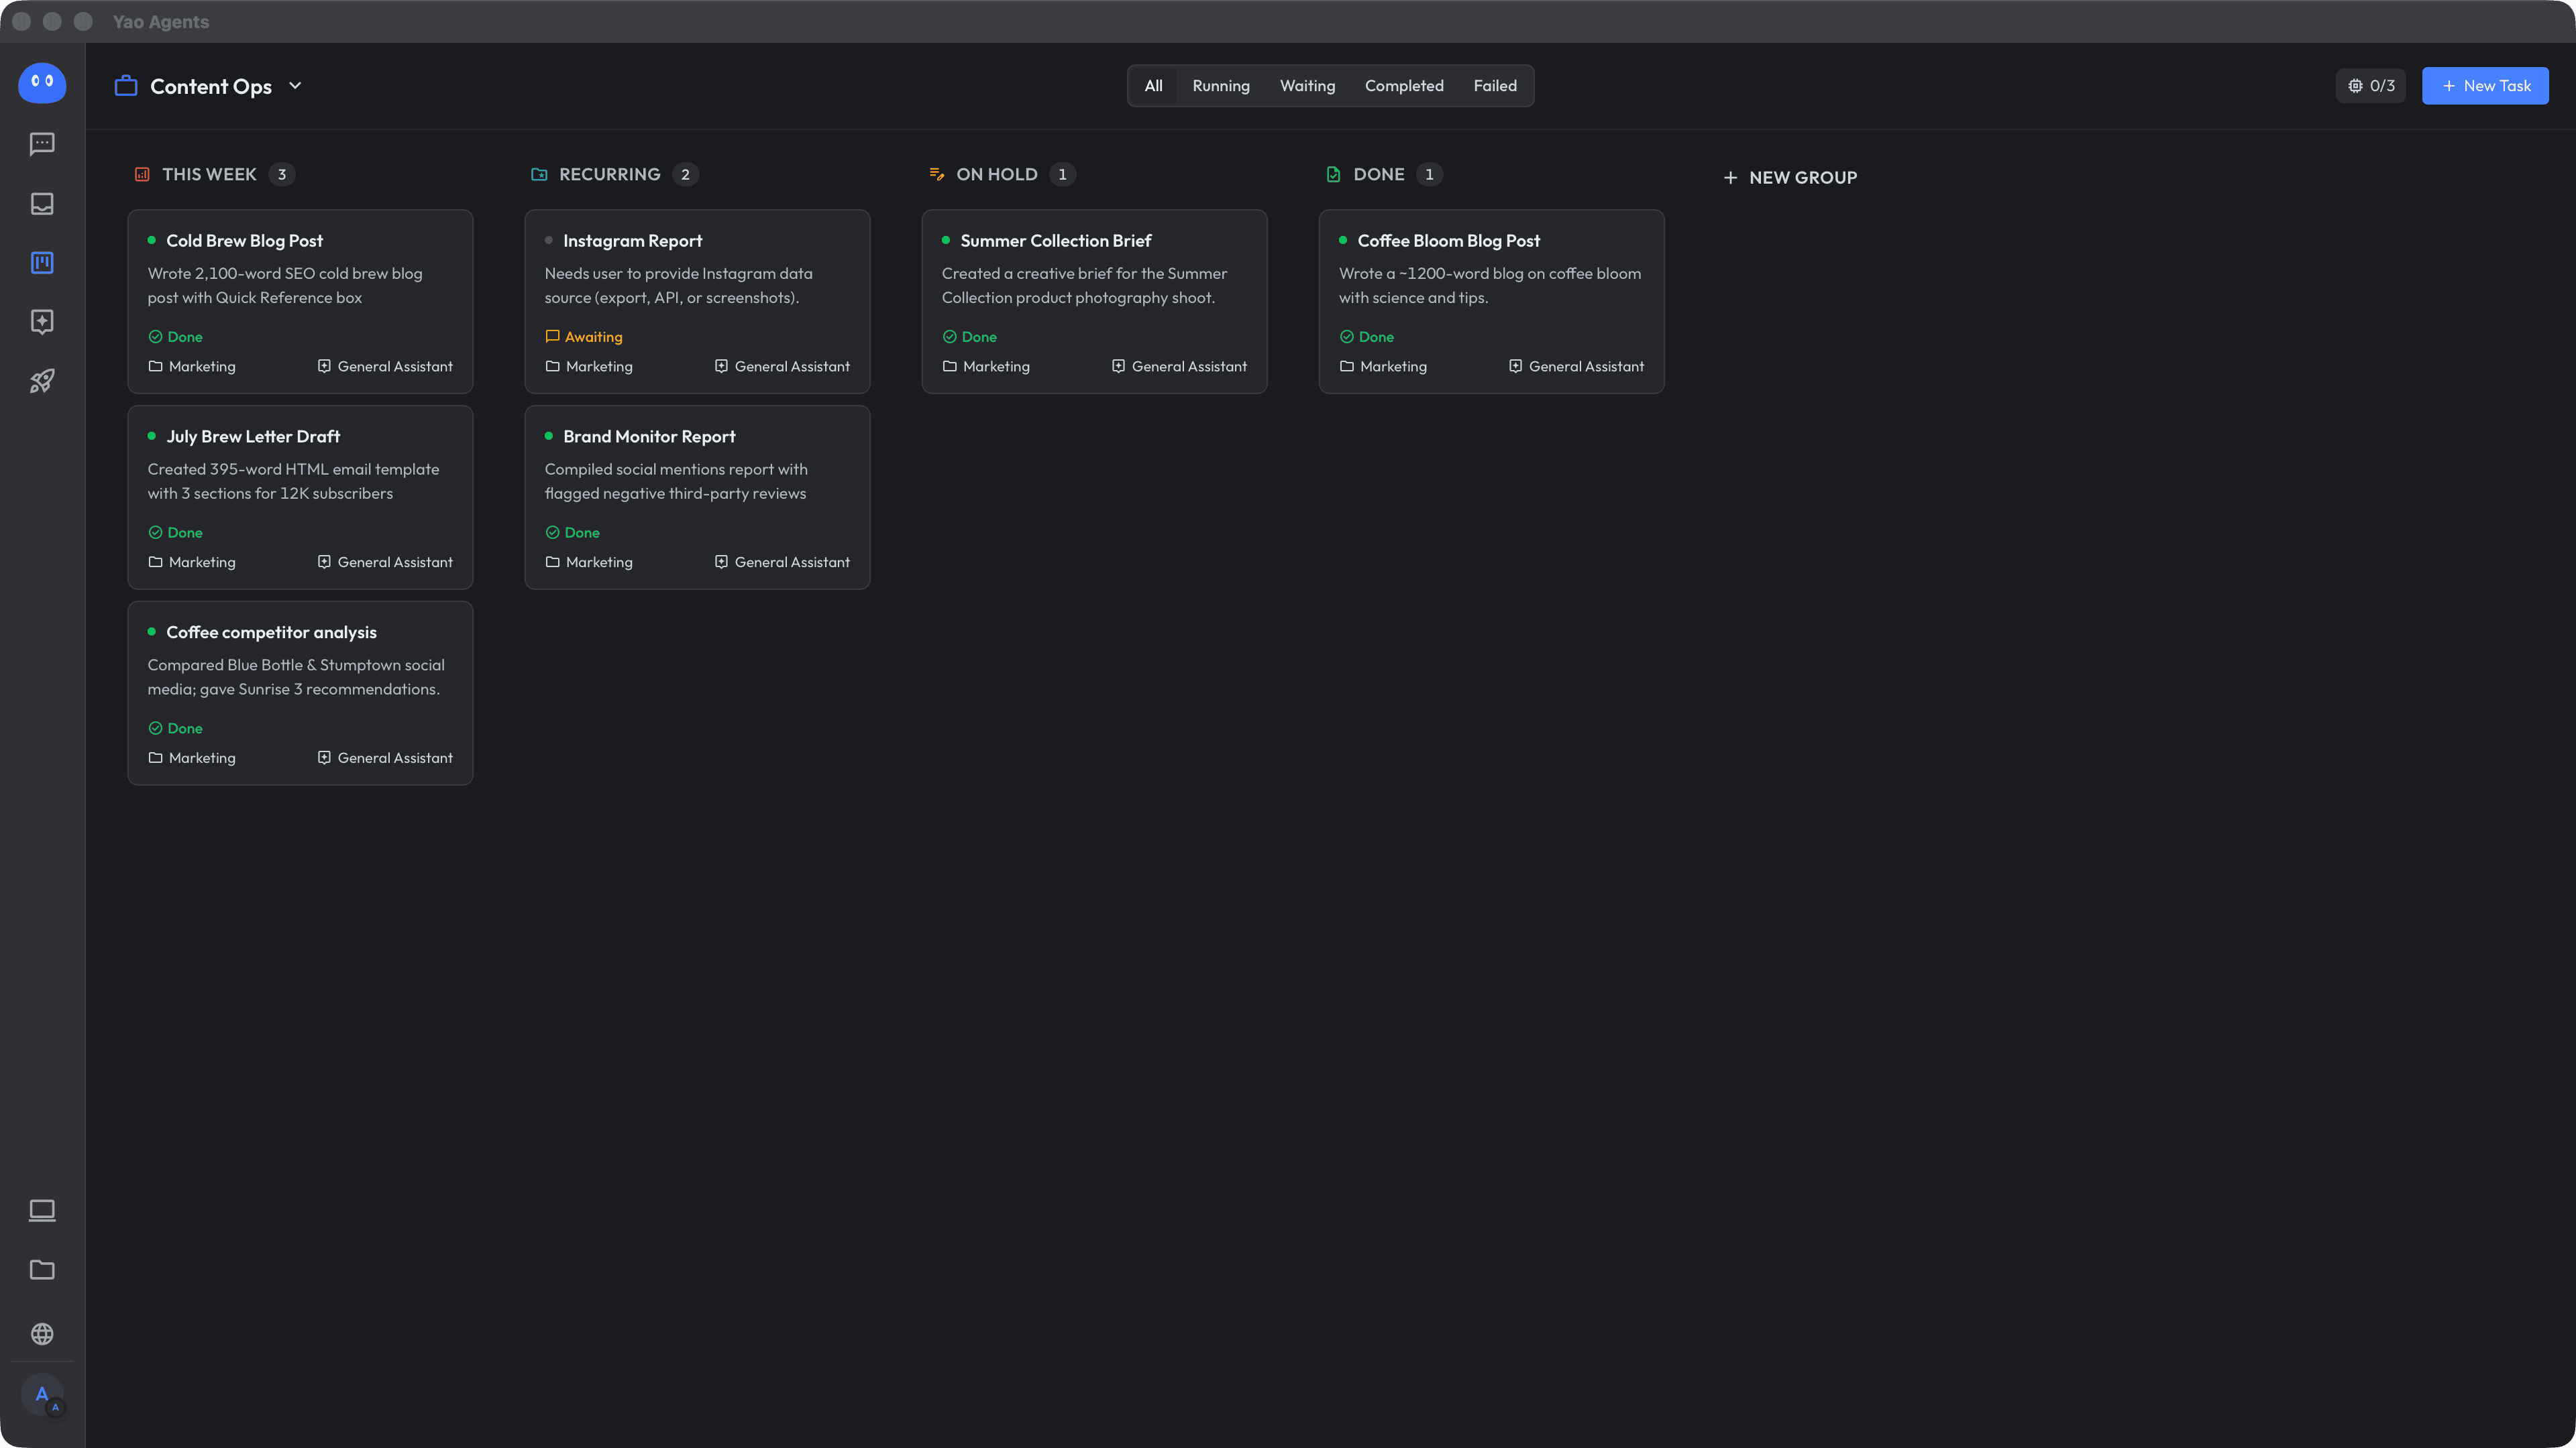Click the RECURRING column header label
This screenshot has width=2576, height=1448.
coord(610,174)
